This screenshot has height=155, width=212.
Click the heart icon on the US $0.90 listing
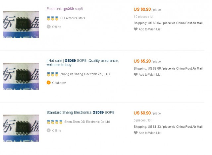tap(135, 133)
